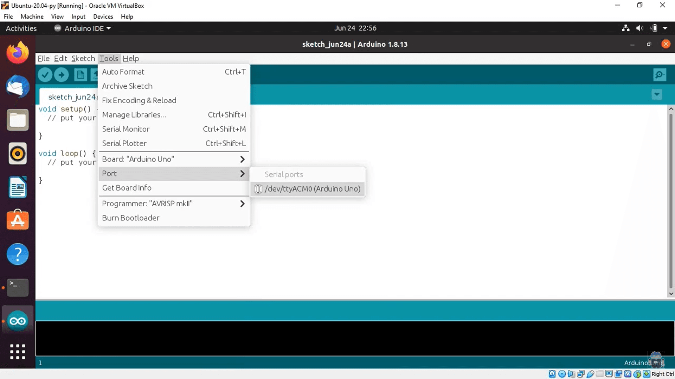Open Serial Monitor menu entry

coord(174,129)
